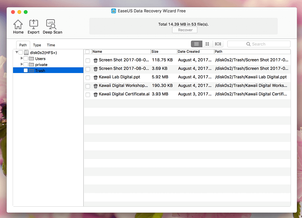Click the August 3, 2017 date cell
Image resolution: width=302 pixels, height=218 pixels.
(x=195, y=94)
